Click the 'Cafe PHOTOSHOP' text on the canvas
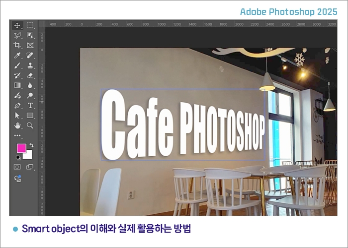This screenshot has height=248, width=348. [183, 125]
